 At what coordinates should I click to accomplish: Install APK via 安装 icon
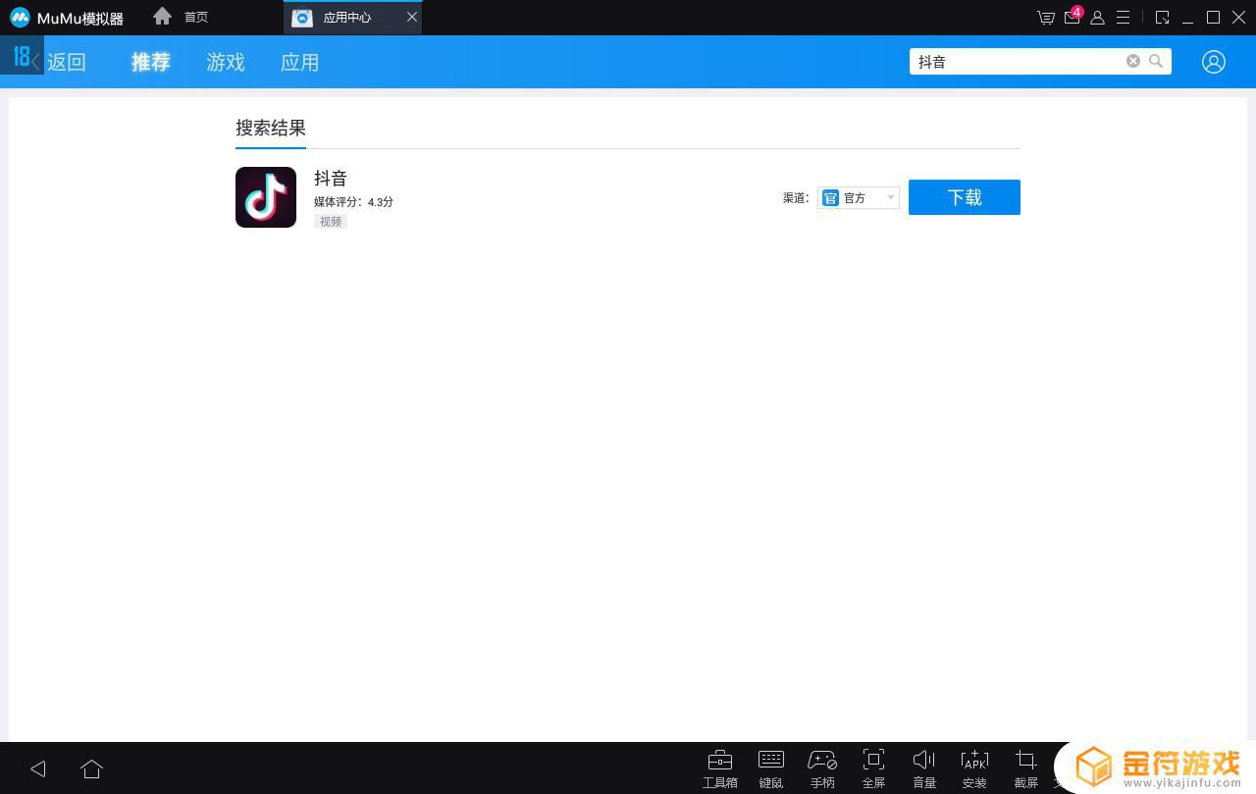(974, 768)
